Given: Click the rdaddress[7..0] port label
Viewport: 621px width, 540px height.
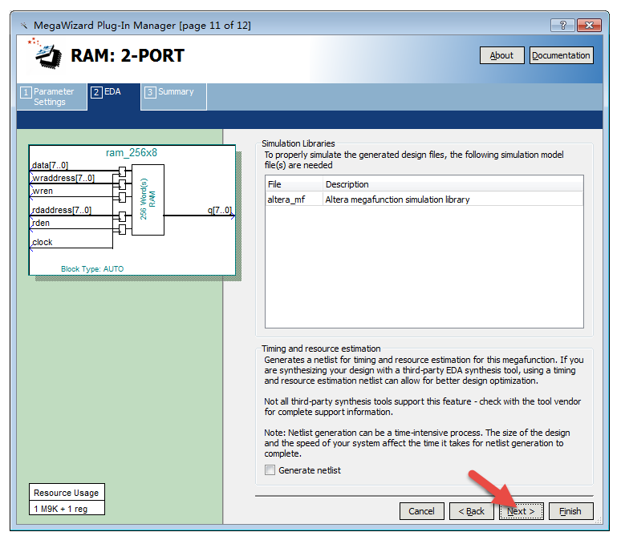Looking at the screenshot, I should [62, 210].
